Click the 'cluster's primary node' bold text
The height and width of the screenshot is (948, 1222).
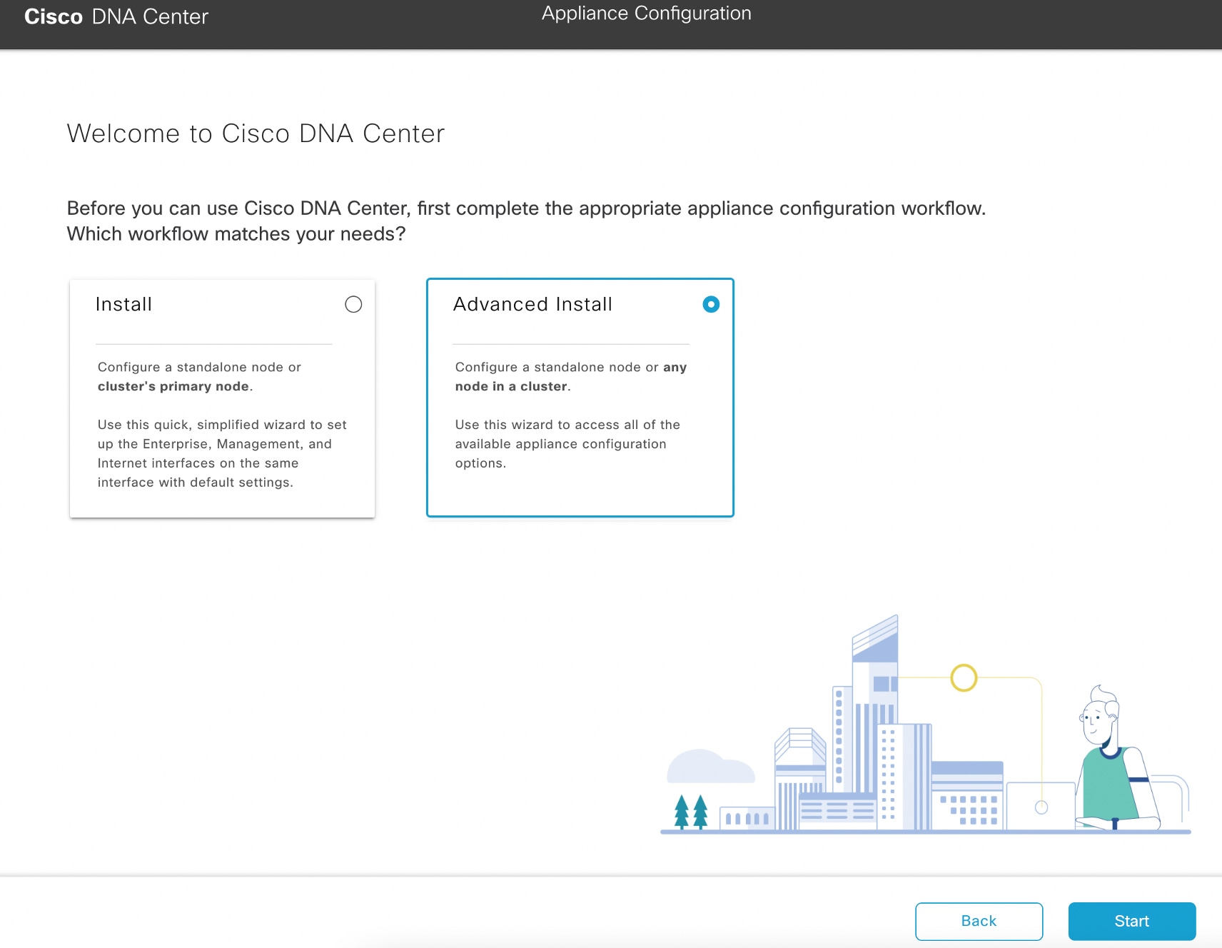pos(173,386)
